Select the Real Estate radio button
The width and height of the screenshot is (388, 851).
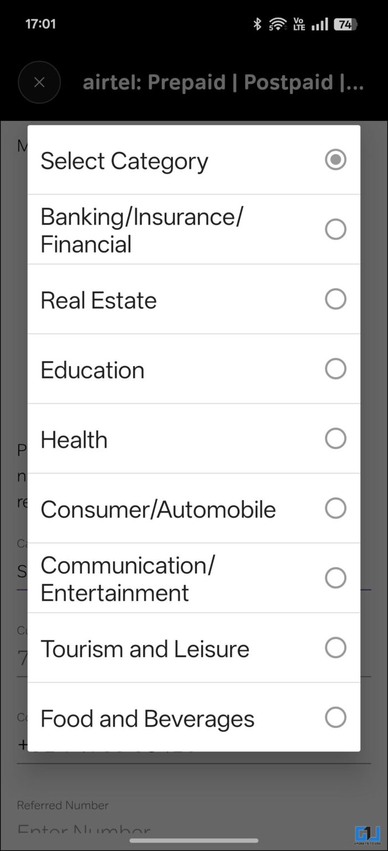336,299
